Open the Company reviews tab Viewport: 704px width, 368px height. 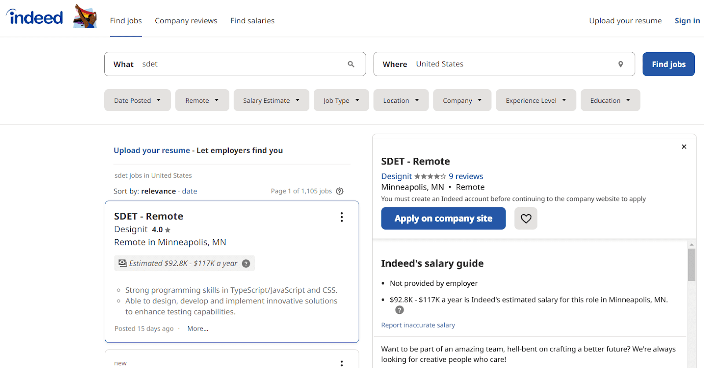coord(186,21)
